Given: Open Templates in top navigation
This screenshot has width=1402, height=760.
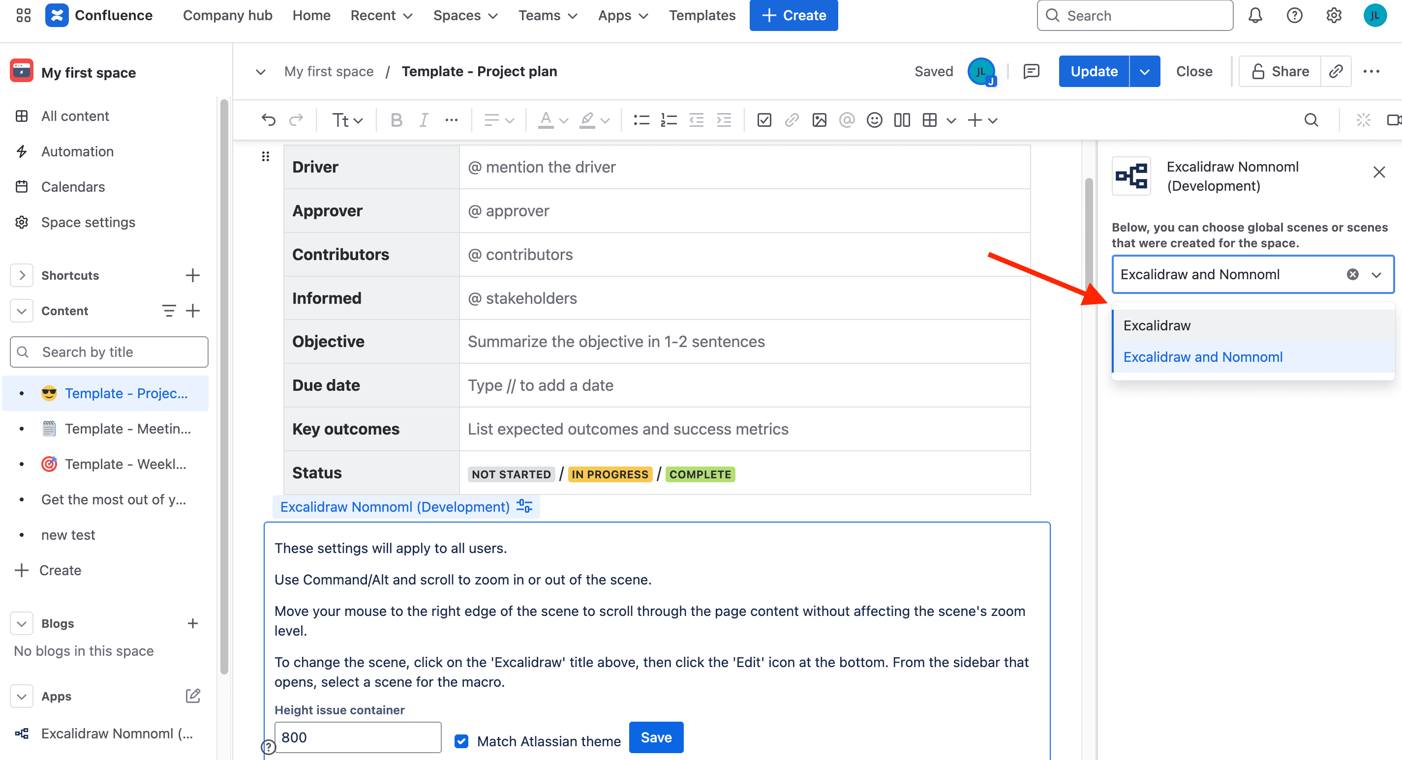Looking at the screenshot, I should click(702, 15).
